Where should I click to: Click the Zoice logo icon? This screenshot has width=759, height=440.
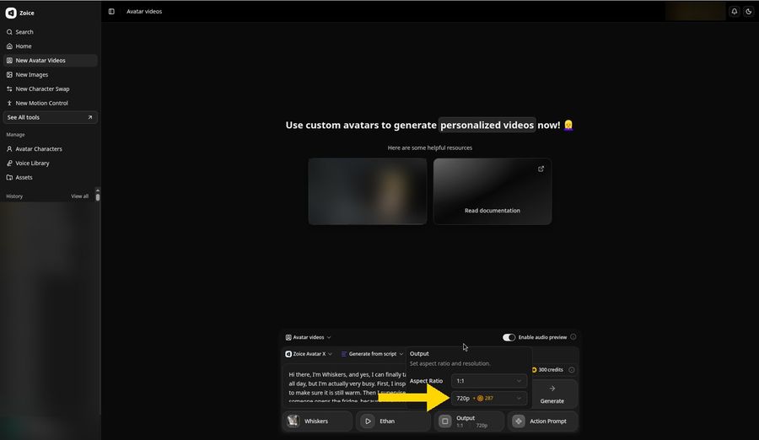pyautogui.click(x=11, y=13)
